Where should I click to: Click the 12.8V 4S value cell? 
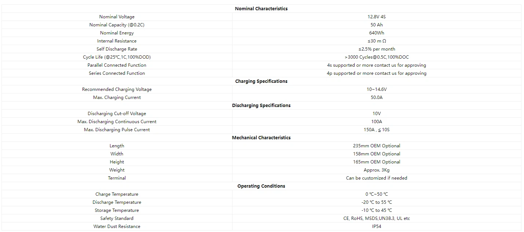coord(377,17)
